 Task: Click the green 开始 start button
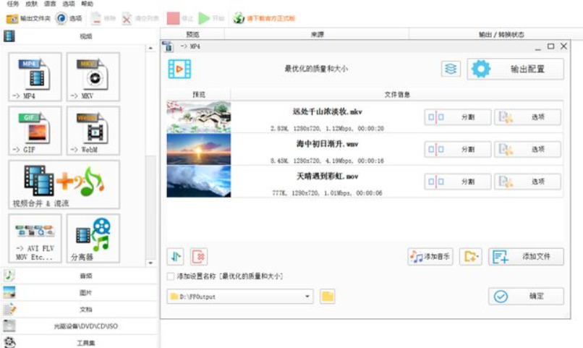[211, 18]
